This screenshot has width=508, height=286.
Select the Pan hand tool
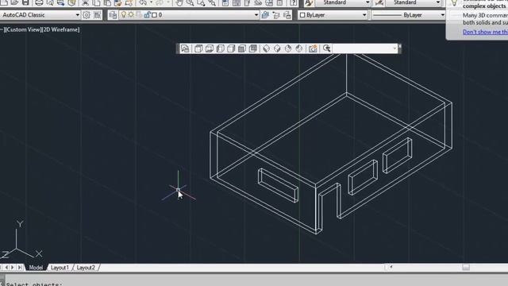tap(179, 2)
